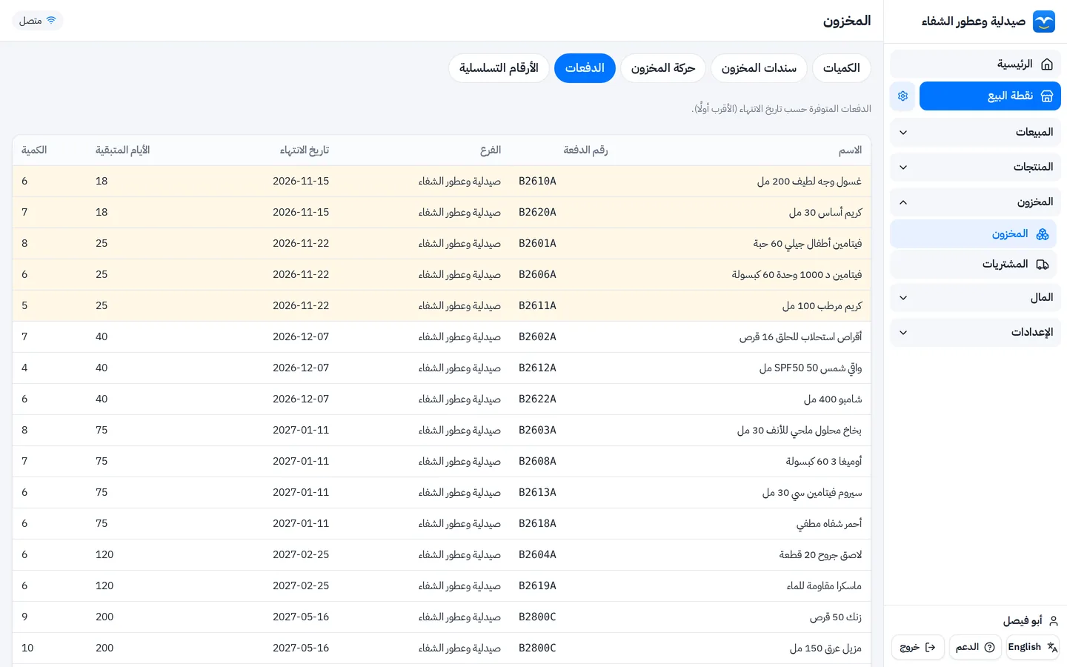Click batch number B2619A
The width and height of the screenshot is (1067, 667).
537,586
